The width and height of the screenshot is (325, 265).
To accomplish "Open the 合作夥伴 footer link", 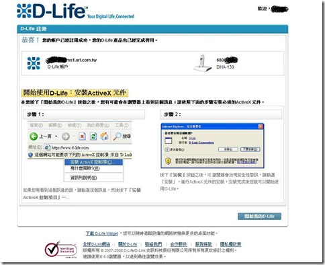I will point(179,244).
